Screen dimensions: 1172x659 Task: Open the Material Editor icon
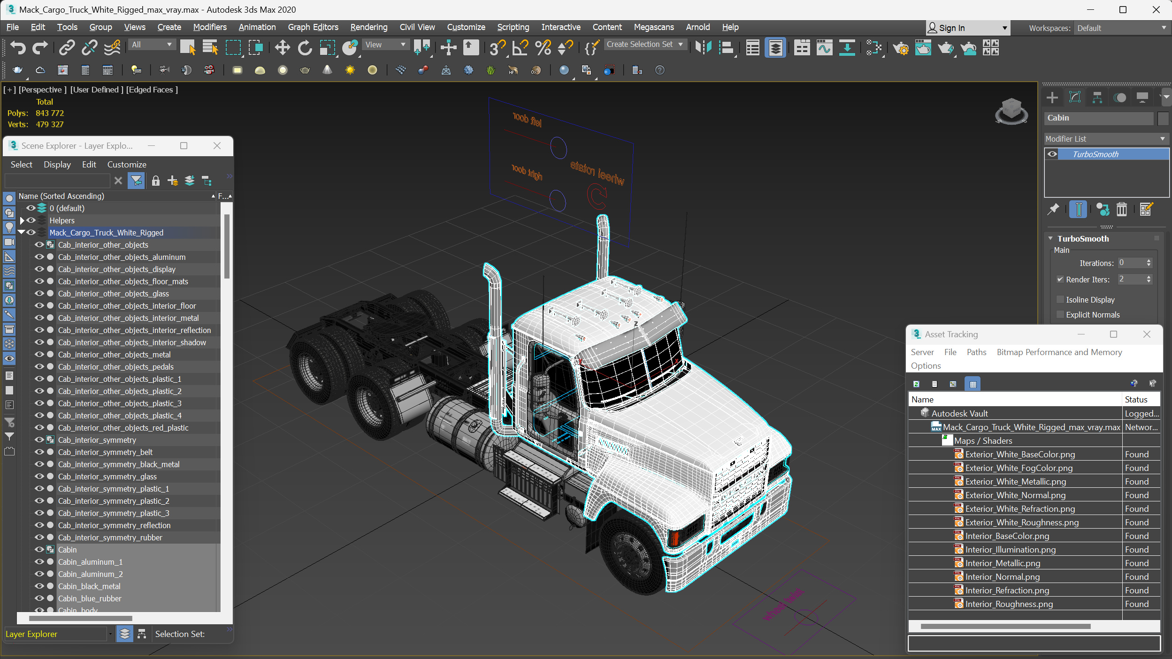pyautogui.click(x=874, y=47)
